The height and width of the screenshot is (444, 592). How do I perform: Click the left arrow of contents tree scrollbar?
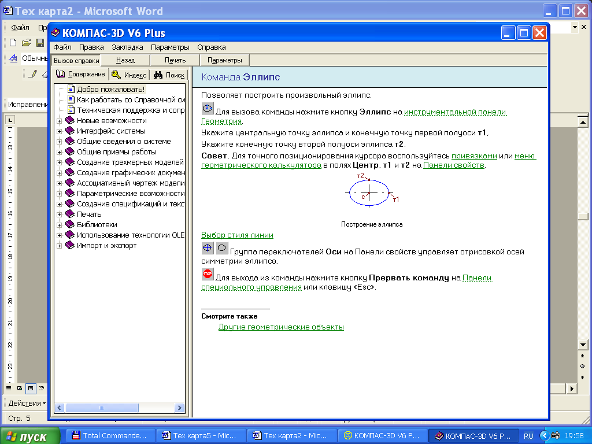point(60,408)
